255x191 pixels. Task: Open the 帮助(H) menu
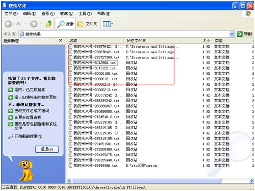pos(104,14)
